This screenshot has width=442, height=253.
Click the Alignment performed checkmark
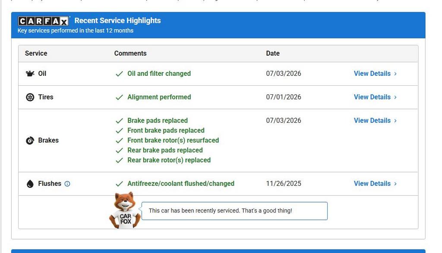point(119,97)
